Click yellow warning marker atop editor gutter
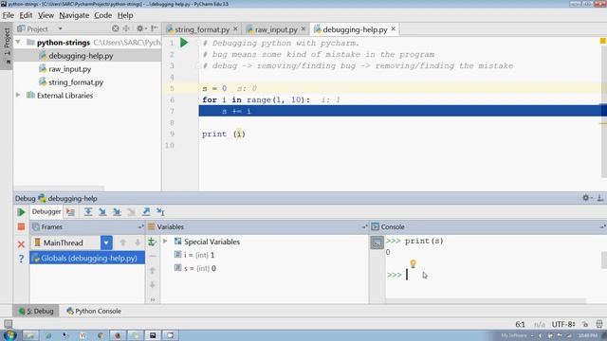This screenshot has height=341, width=607. (603, 41)
